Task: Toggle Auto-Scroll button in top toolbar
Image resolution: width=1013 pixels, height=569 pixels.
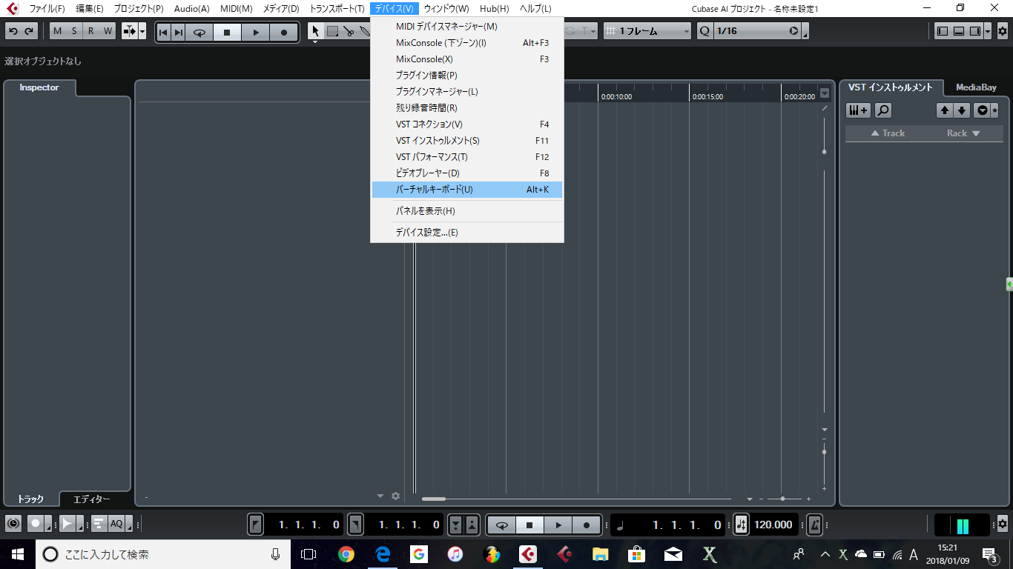Action: point(129,31)
